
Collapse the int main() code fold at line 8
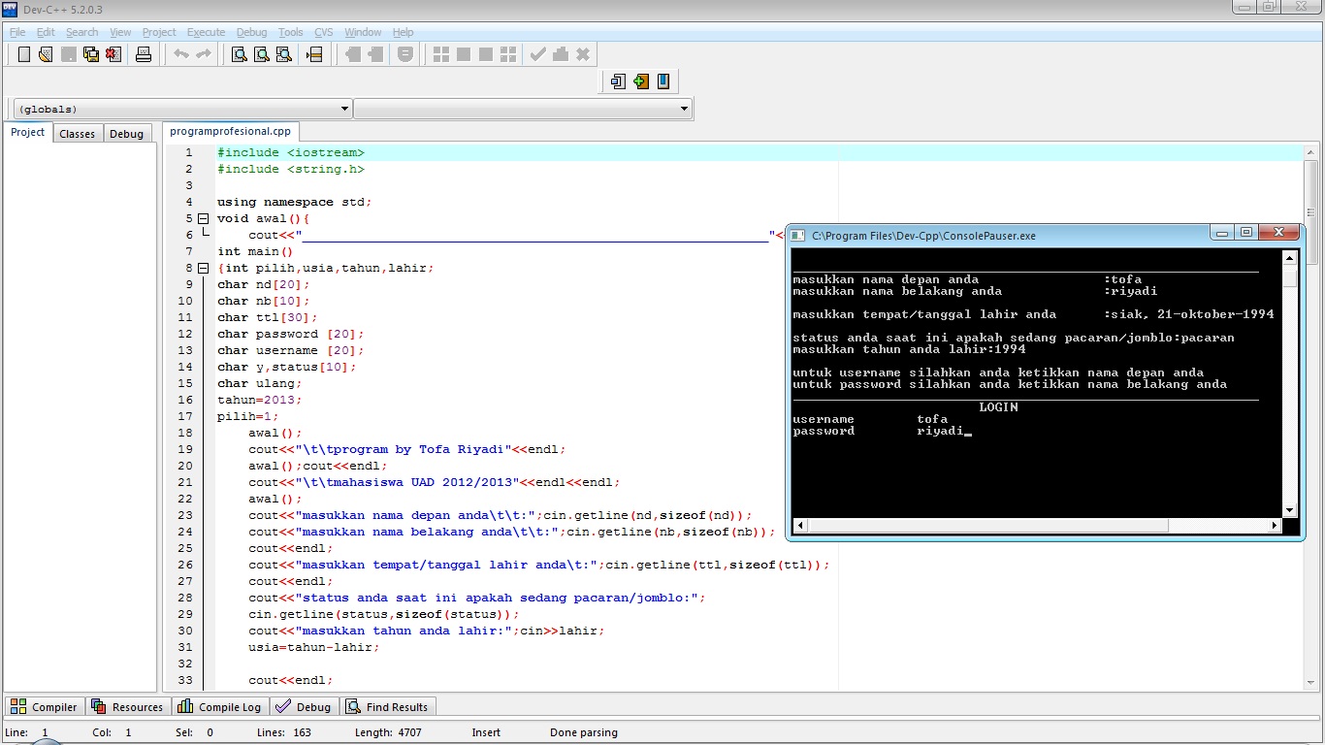pyautogui.click(x=204, y=268)
